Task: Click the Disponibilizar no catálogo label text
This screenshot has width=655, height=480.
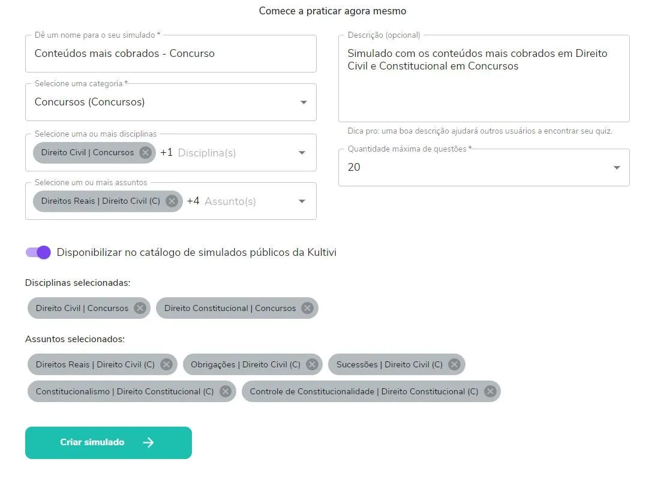Action: 196,252
